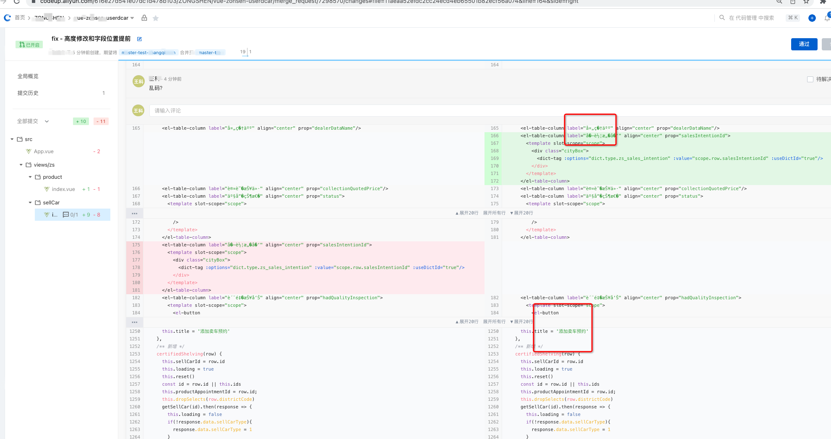Select App.vue in the file tree
Screen dimensions: 831x439
coord(44,152)
